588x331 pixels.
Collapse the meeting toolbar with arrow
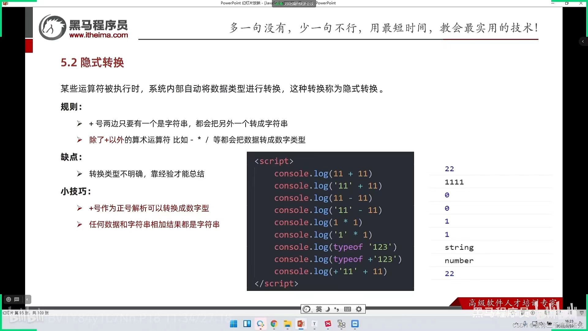(x=27, y=299)
